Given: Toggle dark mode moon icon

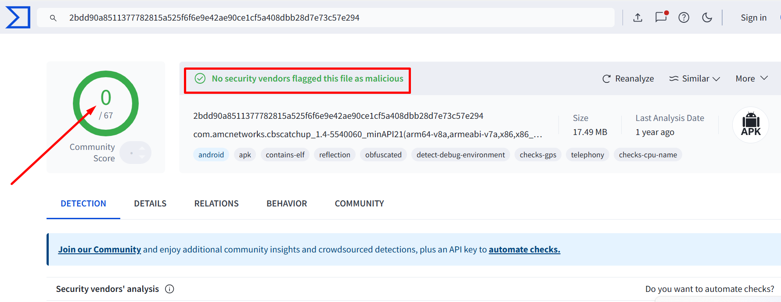Looking at the screenshot, I should 707,18.
